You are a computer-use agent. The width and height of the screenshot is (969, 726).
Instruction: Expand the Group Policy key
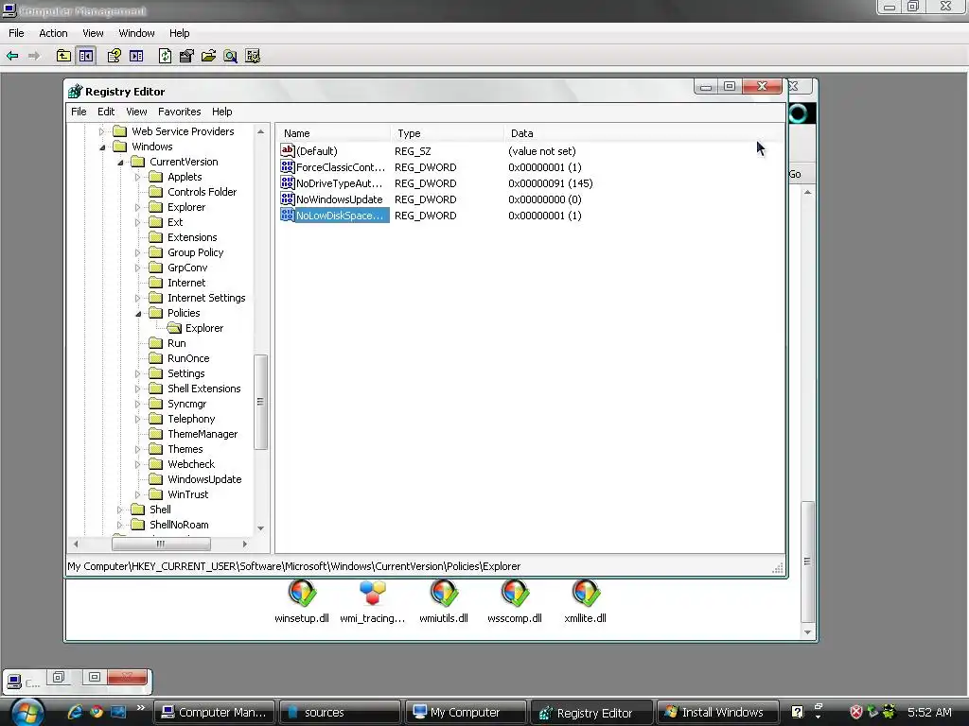[138, 252]
